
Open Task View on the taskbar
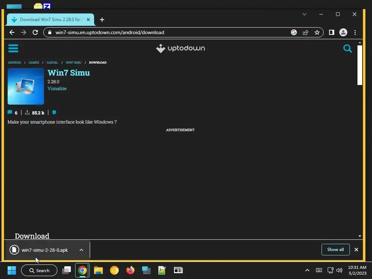click(66, 270)
